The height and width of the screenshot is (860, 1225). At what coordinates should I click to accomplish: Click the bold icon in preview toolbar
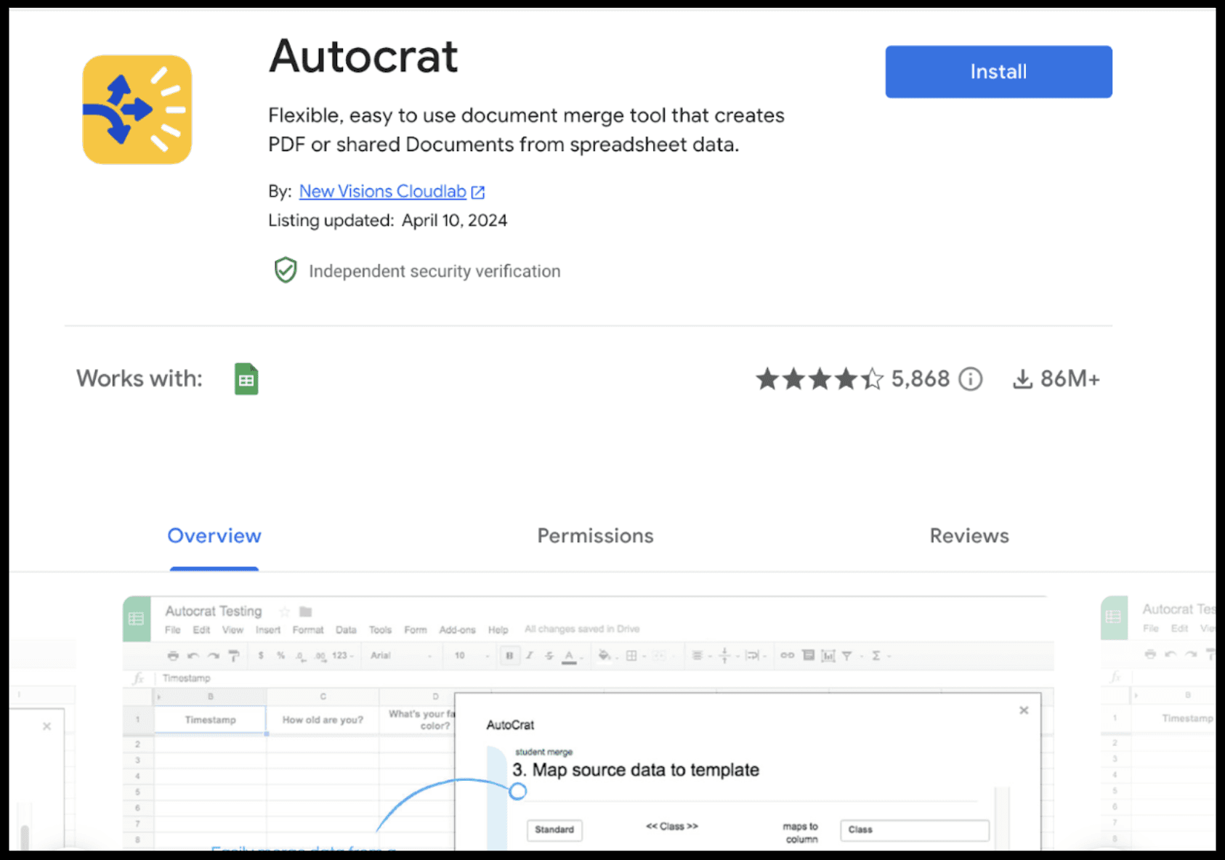pos(509,655)
